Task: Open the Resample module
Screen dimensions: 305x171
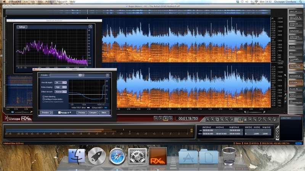Action: 295,76
